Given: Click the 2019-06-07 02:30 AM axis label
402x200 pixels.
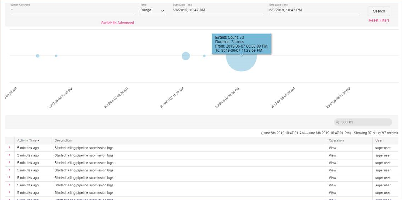Looking at the screenshot, I should click(x=116, y=98).
